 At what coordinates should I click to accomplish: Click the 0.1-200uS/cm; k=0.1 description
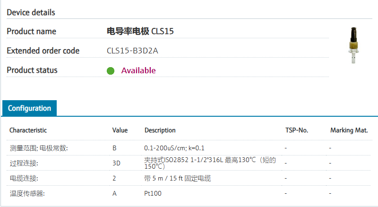[174, 148]
